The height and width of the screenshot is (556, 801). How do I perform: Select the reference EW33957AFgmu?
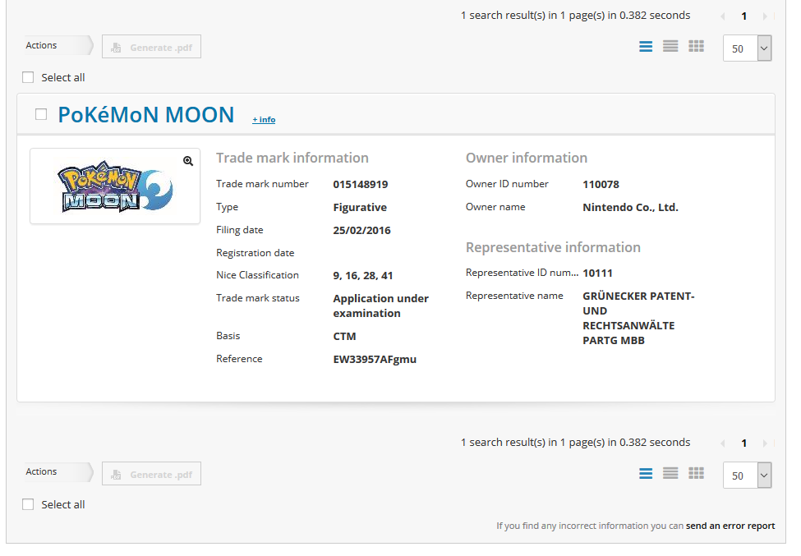click(x=375, y=360)
